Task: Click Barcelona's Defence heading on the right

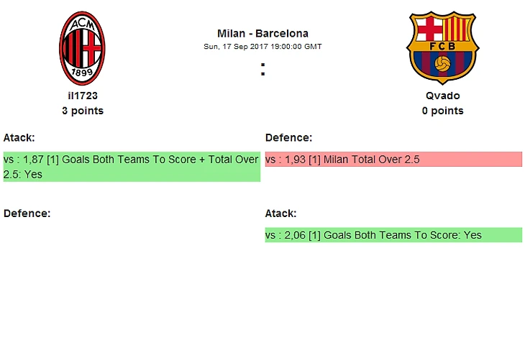Action: coord(288,137)
